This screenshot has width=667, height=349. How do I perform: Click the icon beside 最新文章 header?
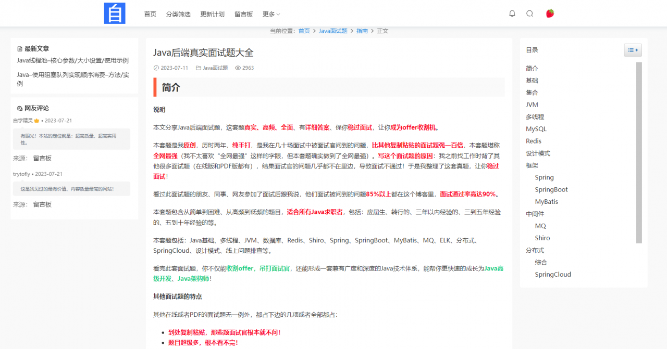click(x=20, y=48)
